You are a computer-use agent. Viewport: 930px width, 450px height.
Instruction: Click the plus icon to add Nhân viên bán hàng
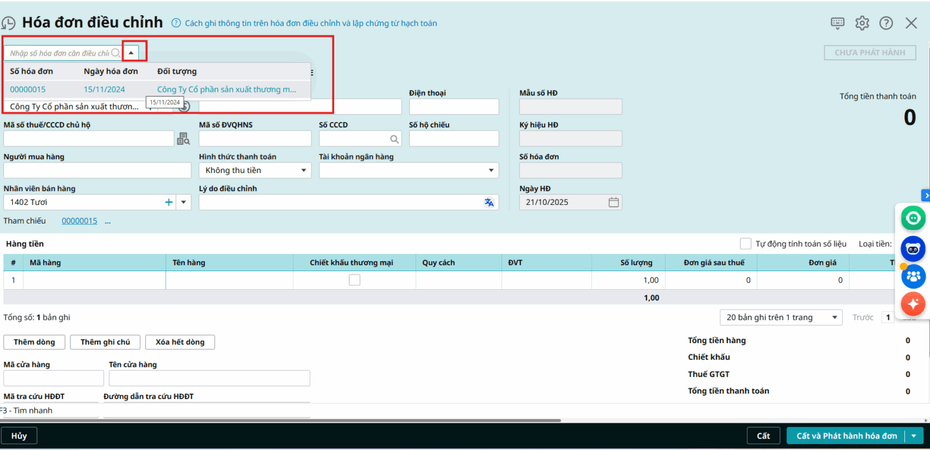169,202
